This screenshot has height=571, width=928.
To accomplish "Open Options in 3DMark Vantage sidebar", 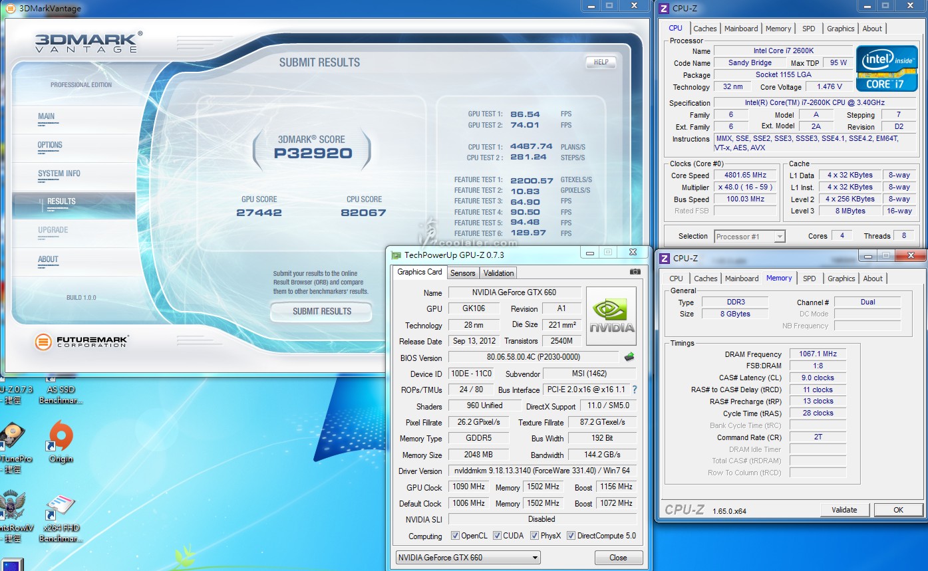I will coord(50,146).
